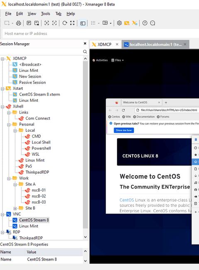Viewport: 199px width, 270px height.
Task: Collapse the XDMCP tree node
Action: pos(2,59)
